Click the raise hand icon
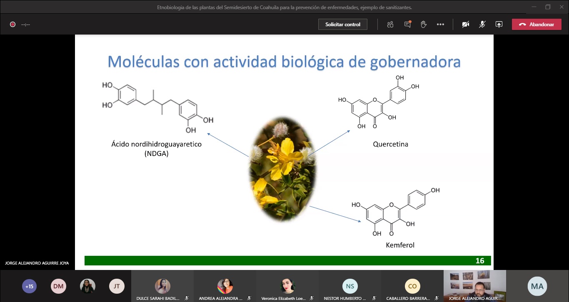569x302 pixels. [424, 25]
